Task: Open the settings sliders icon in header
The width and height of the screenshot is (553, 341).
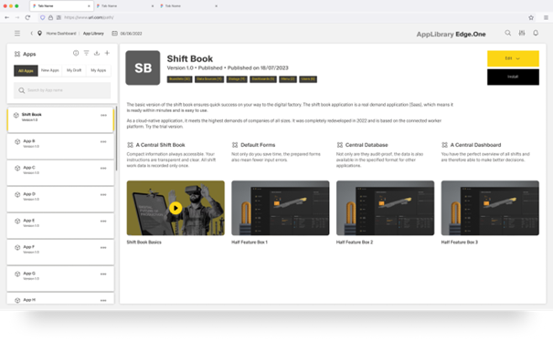Action: point(522,33)
